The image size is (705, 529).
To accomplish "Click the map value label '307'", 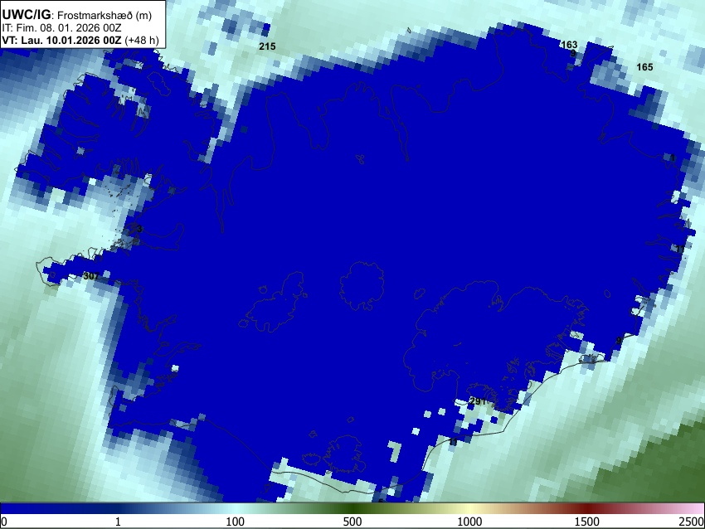I will (91, 276).
